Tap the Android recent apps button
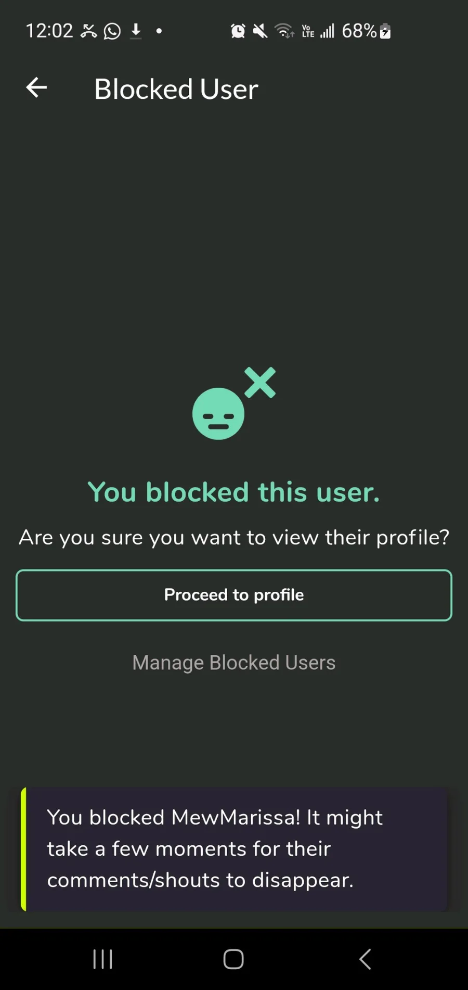The width and height of the screenshot is (468, 990). point(102,959)
